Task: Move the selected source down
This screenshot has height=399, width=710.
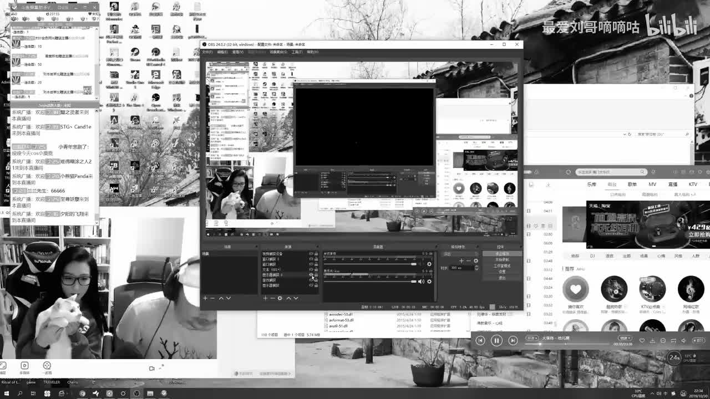Action: [x=296, y=298]
